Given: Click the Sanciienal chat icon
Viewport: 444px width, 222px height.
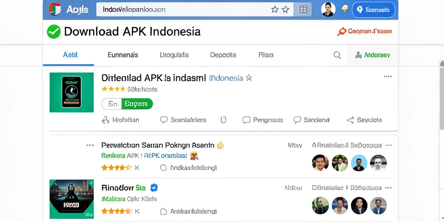Looking at the screenshot, I should pyautogui.click(x=297, y=120).
